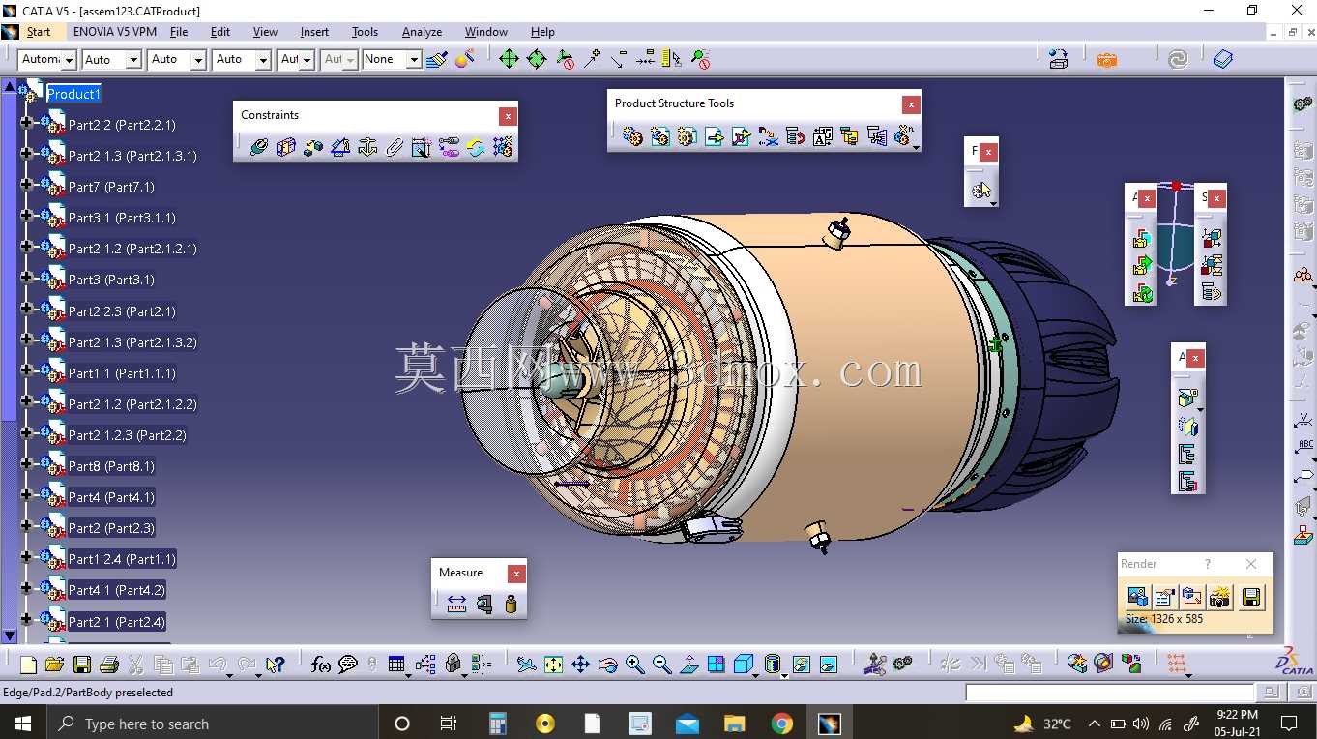This screenshot has width=1317, height=739.
Task: Expand the Part4 (Part4.1) tree node
Action: click(x=26, y=496)
